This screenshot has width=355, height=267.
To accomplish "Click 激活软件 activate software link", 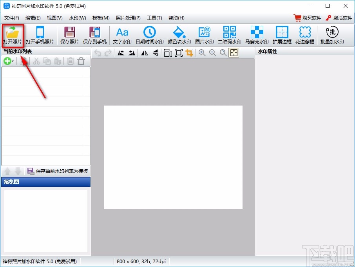I will (x=339, y=18).
